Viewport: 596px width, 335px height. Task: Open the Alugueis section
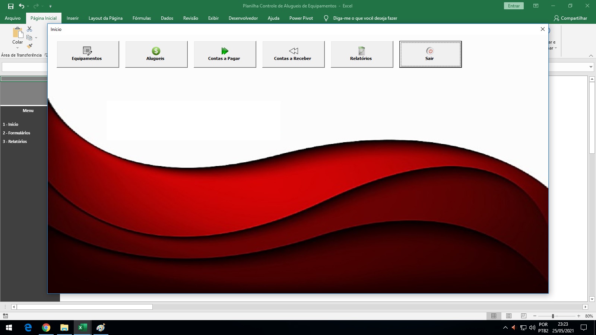(156, 54)
